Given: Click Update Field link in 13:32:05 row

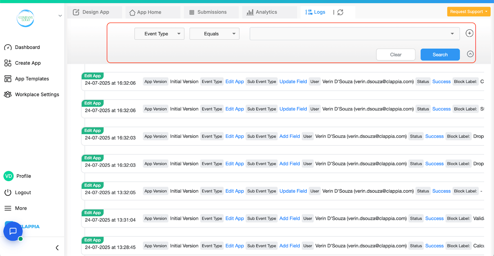Looking at the screenshot, I should (293, 191).
